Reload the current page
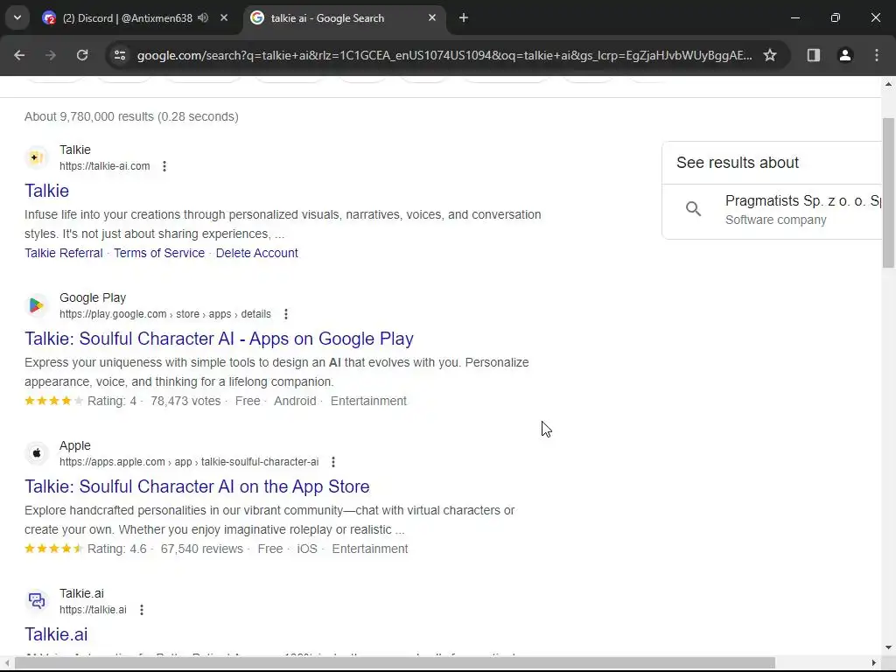Screen dimensions: 896x672 (x=82, y=55)
